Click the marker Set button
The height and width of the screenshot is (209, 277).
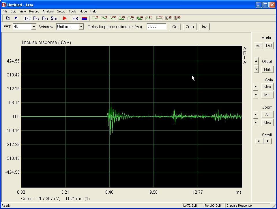pyautogui.click(x=259, y=45)
